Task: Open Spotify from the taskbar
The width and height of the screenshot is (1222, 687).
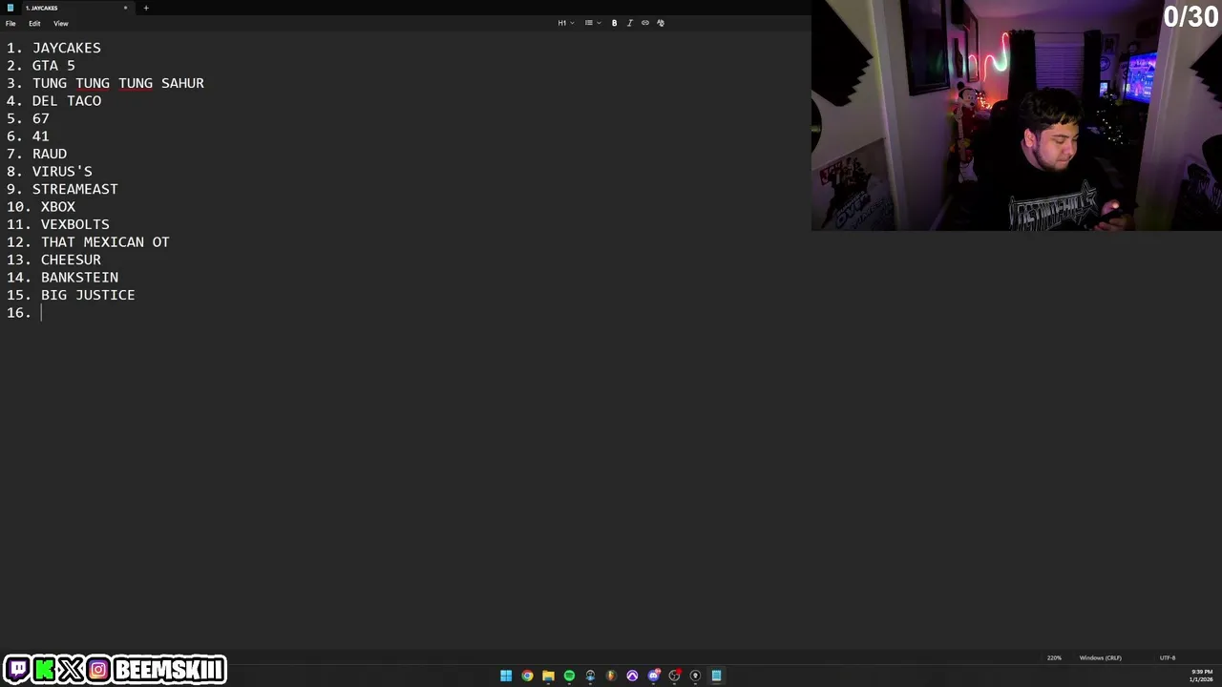Action: point(569,676)
